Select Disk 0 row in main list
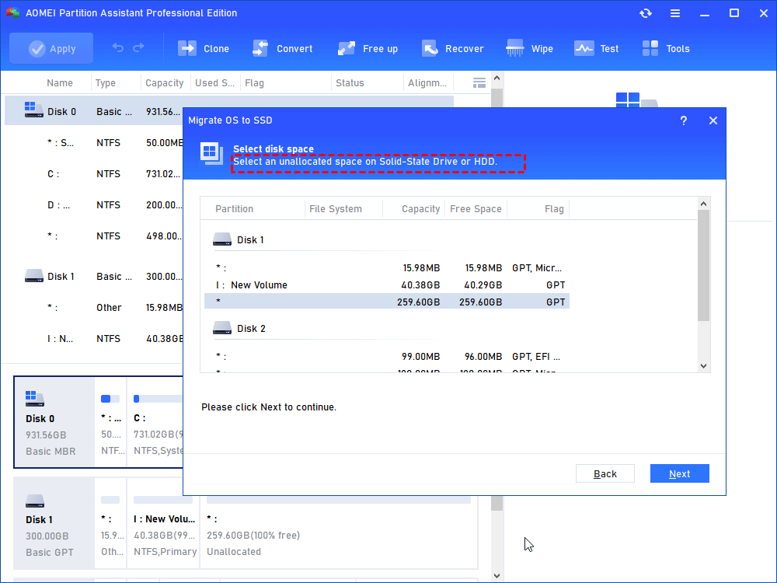Screen dimensions: 777x583 pos(229,111)
